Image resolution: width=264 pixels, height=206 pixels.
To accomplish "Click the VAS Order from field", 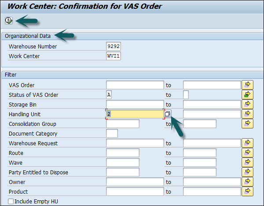I will [x=135, y=85].
